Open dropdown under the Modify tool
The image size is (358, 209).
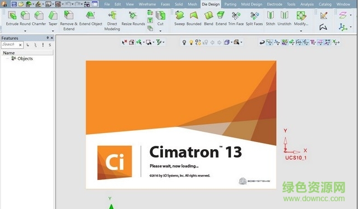click(301, 31)
